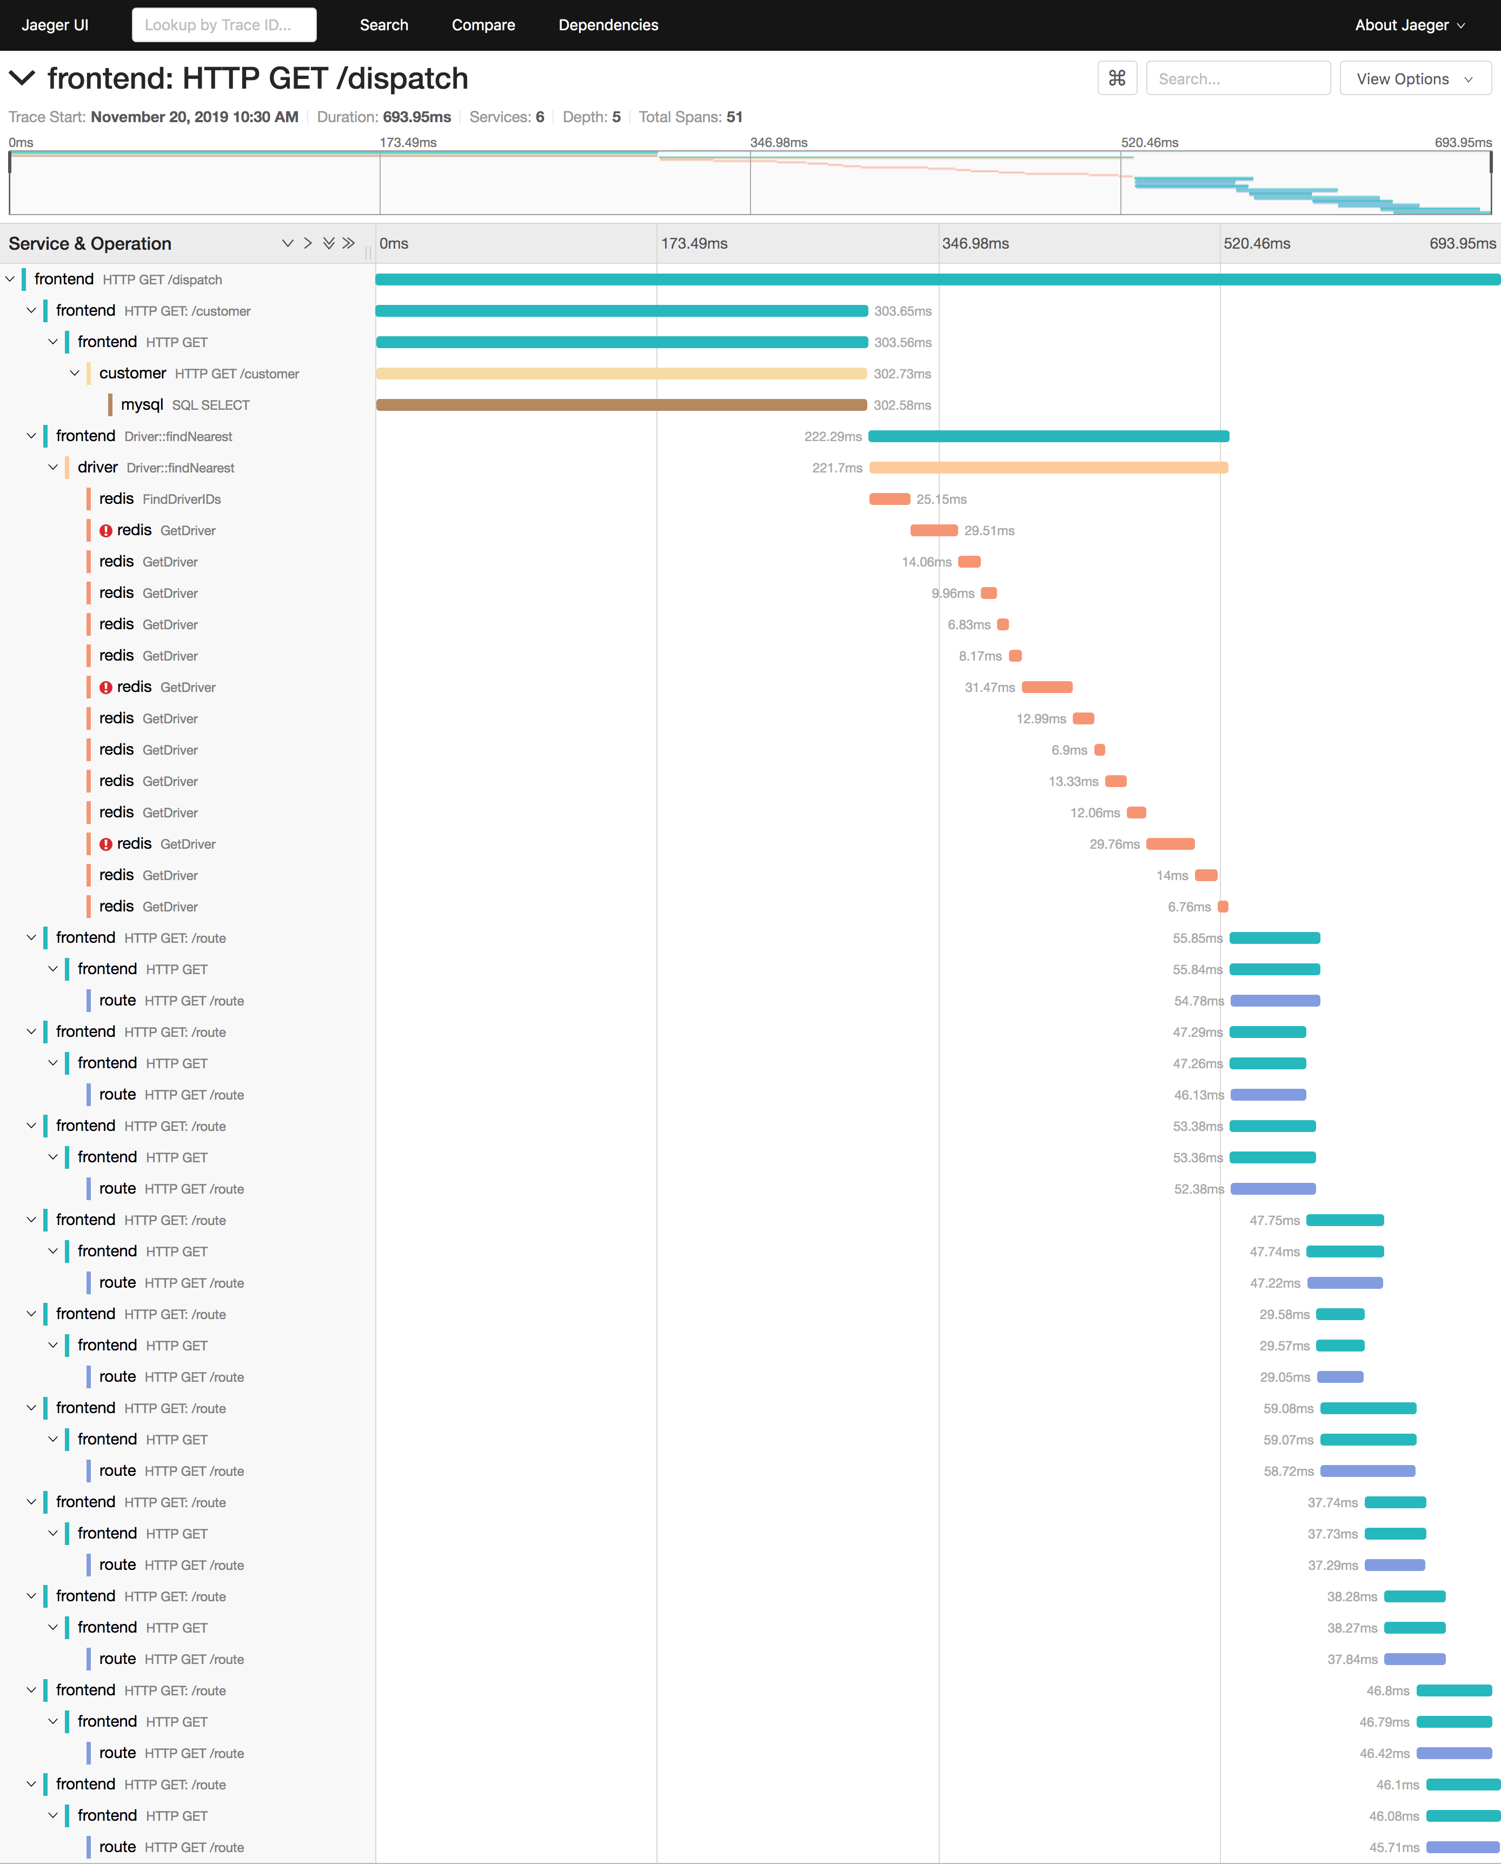Click Expand One Level down chevron icon

tap(288, 244)
